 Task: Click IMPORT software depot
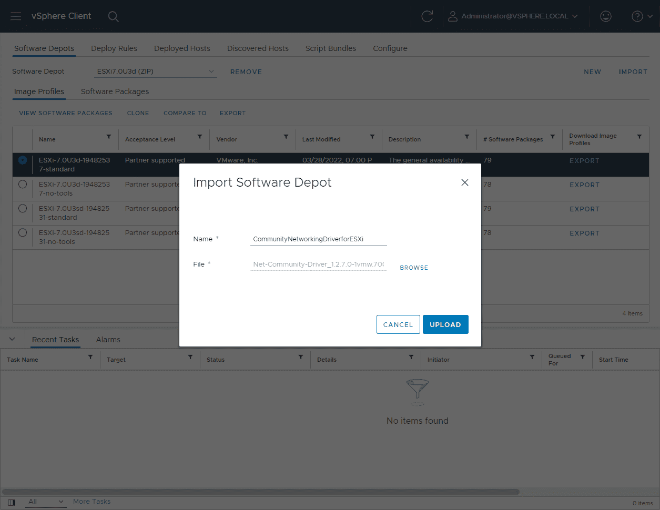pos(633,72)
